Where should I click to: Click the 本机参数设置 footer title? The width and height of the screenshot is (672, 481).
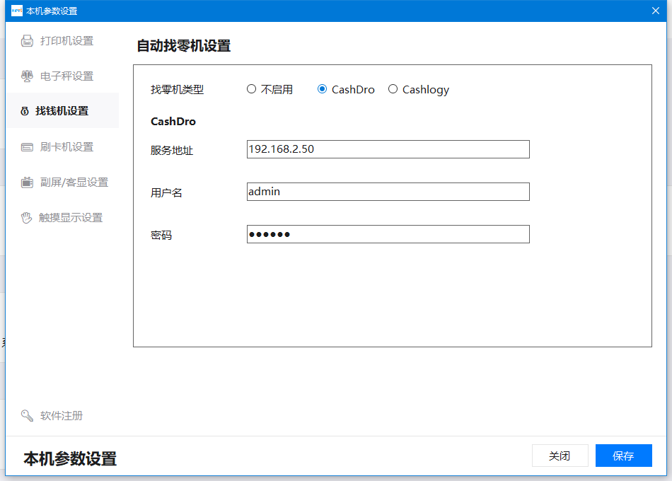point(70,458)
